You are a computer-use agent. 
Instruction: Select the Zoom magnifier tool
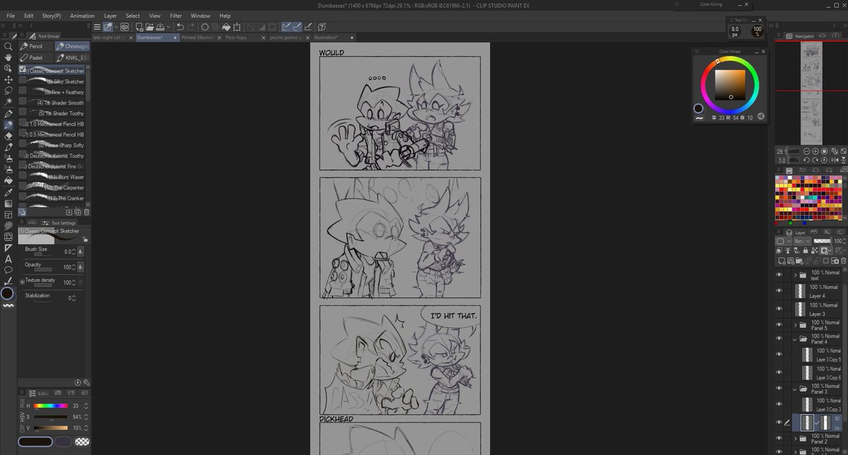click(8, 46)
